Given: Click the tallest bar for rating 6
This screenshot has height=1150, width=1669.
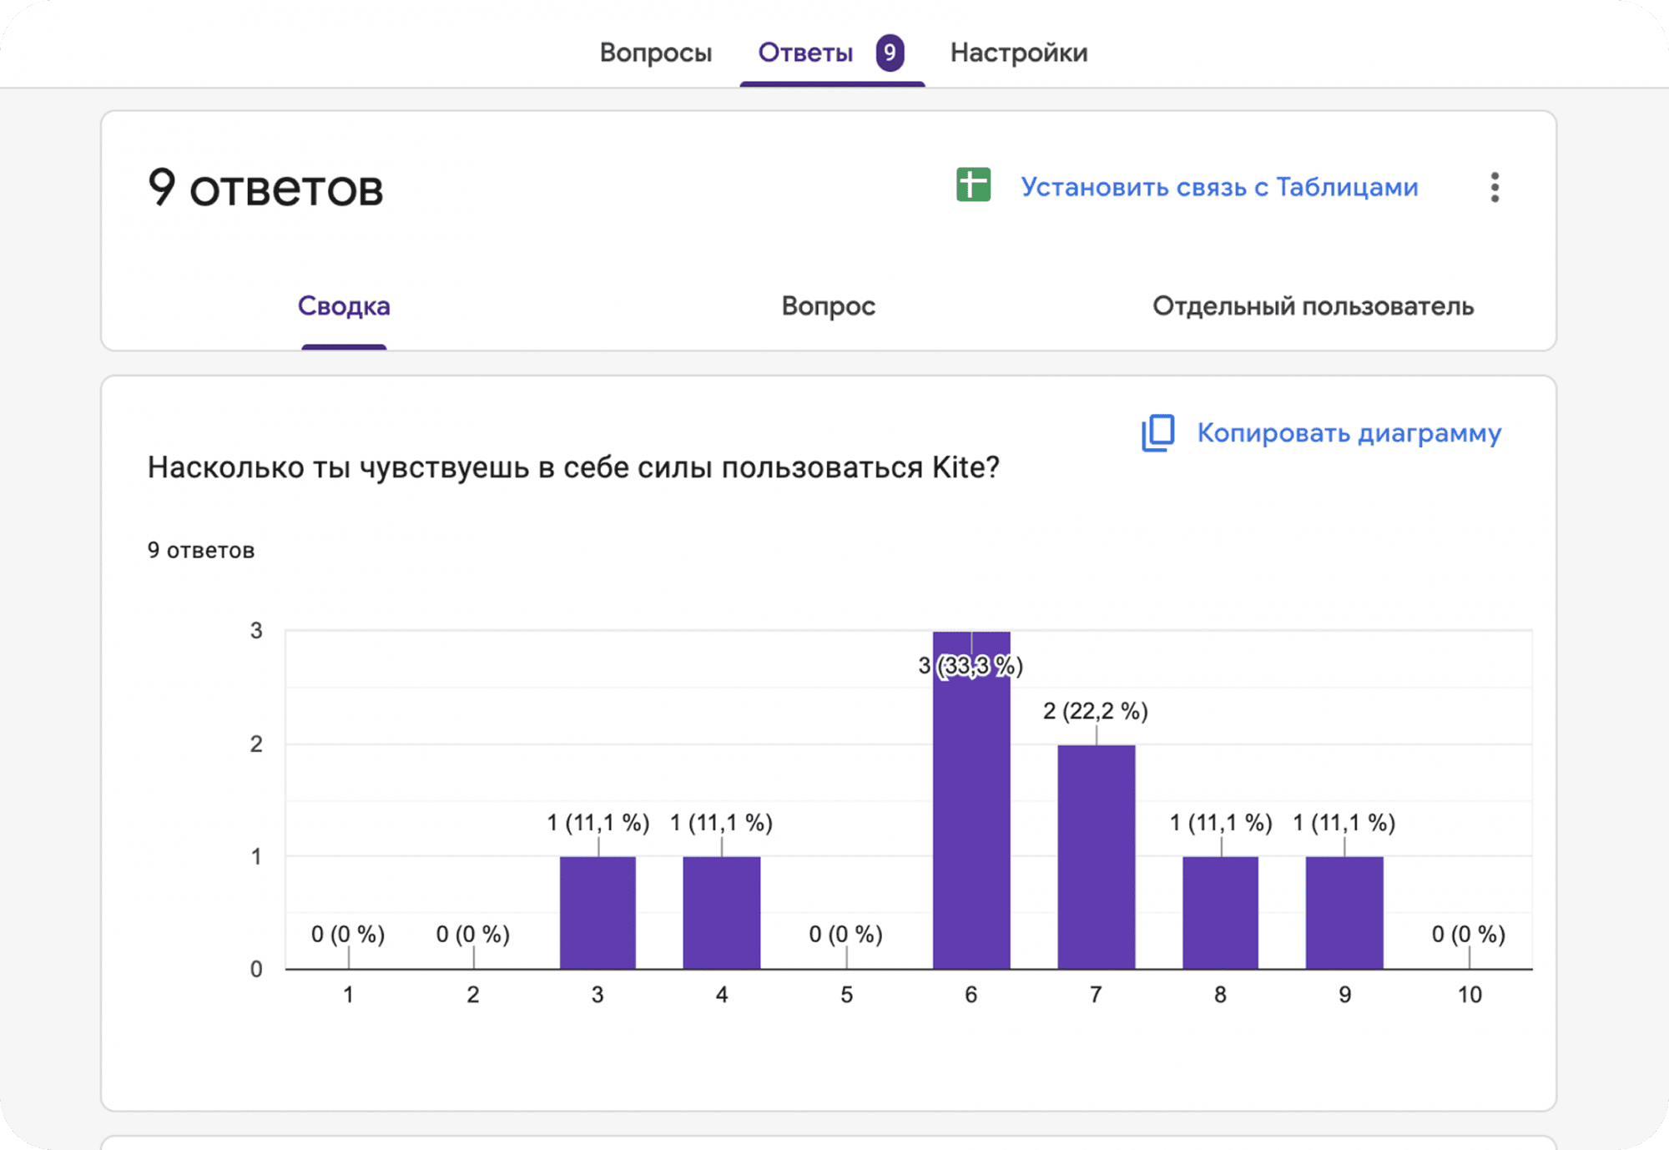Looking at the screenshot, I should [971, 799].
